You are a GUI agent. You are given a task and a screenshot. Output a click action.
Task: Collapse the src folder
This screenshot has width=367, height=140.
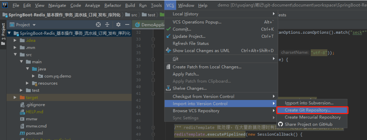coord(15,54)
